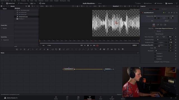The width and height of the screenshot is (179, 100).
Task: Open the Keyframes panel button
Action: pyautogui.click(x=148, y=3)
